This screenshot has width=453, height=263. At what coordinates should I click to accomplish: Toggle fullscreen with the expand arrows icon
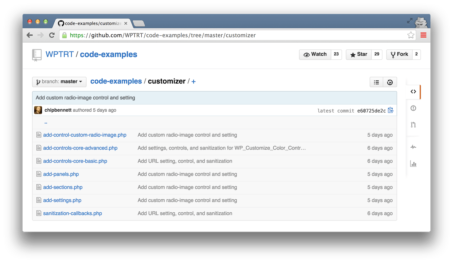[410, 21]
